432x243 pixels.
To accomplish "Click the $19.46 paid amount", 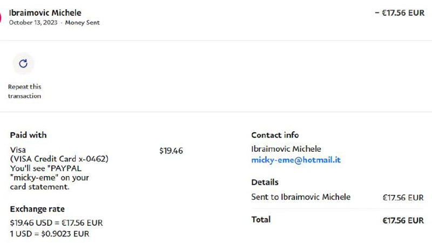I will pyautogui.click(x=171, y=151).
